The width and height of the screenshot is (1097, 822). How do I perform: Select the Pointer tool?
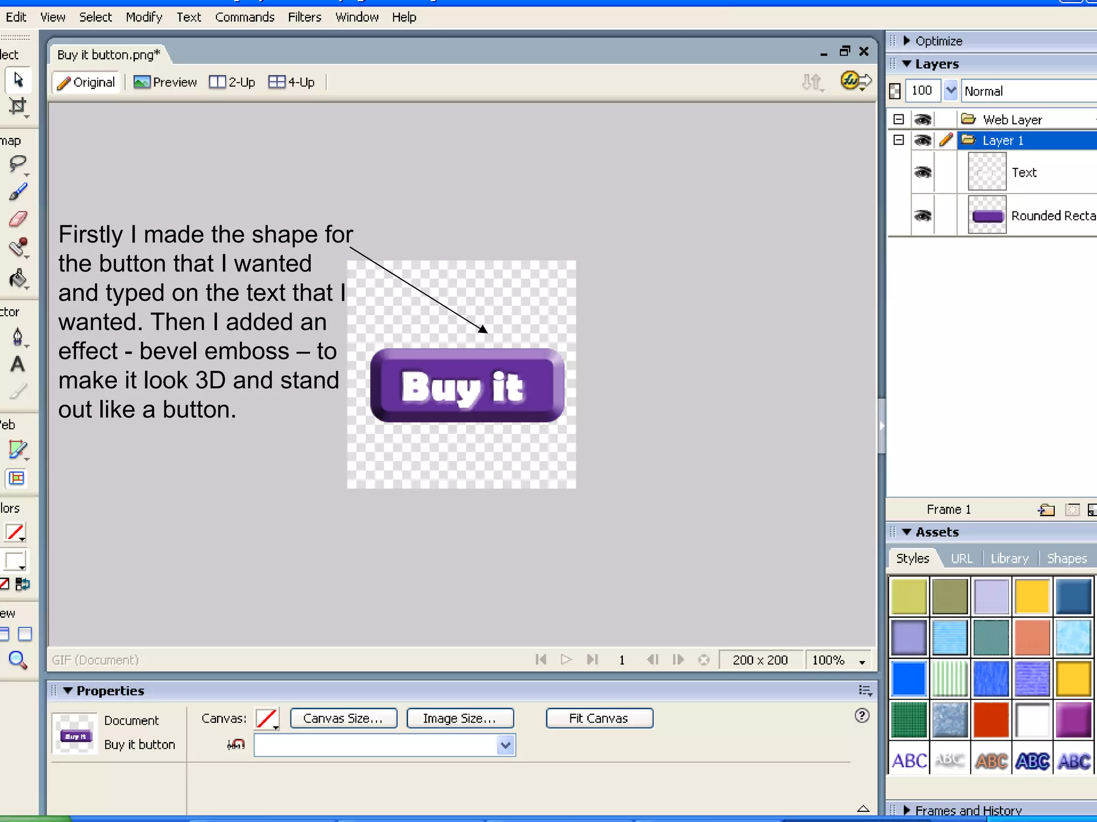coord(18,80)
